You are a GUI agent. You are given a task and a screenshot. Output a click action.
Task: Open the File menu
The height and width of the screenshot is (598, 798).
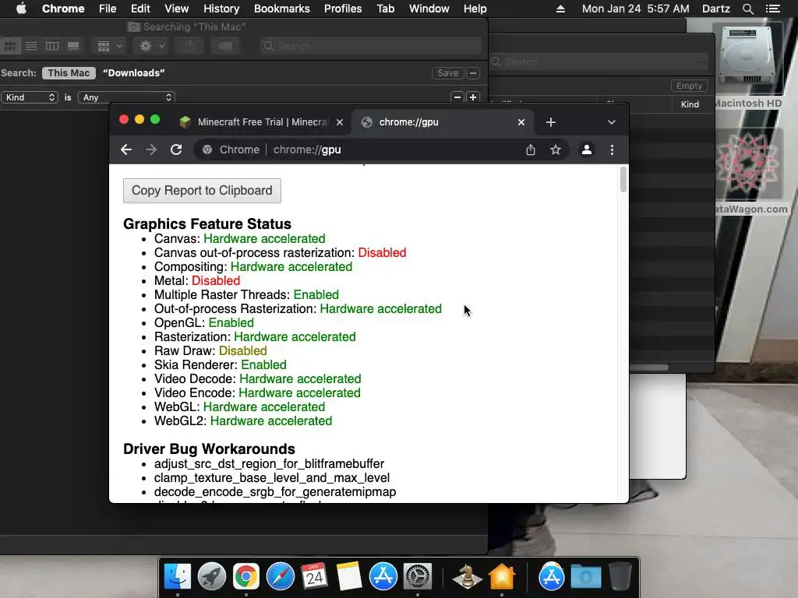(108, 9)
